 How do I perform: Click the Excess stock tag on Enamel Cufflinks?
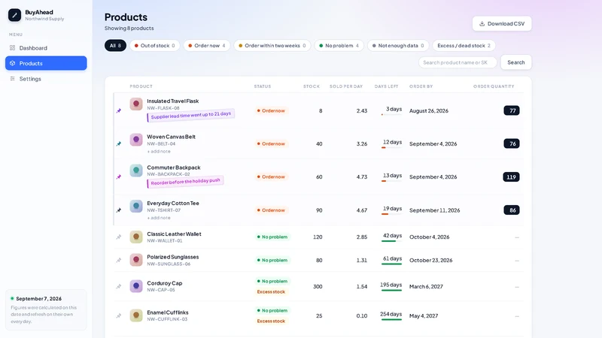(x=271, y=321)
